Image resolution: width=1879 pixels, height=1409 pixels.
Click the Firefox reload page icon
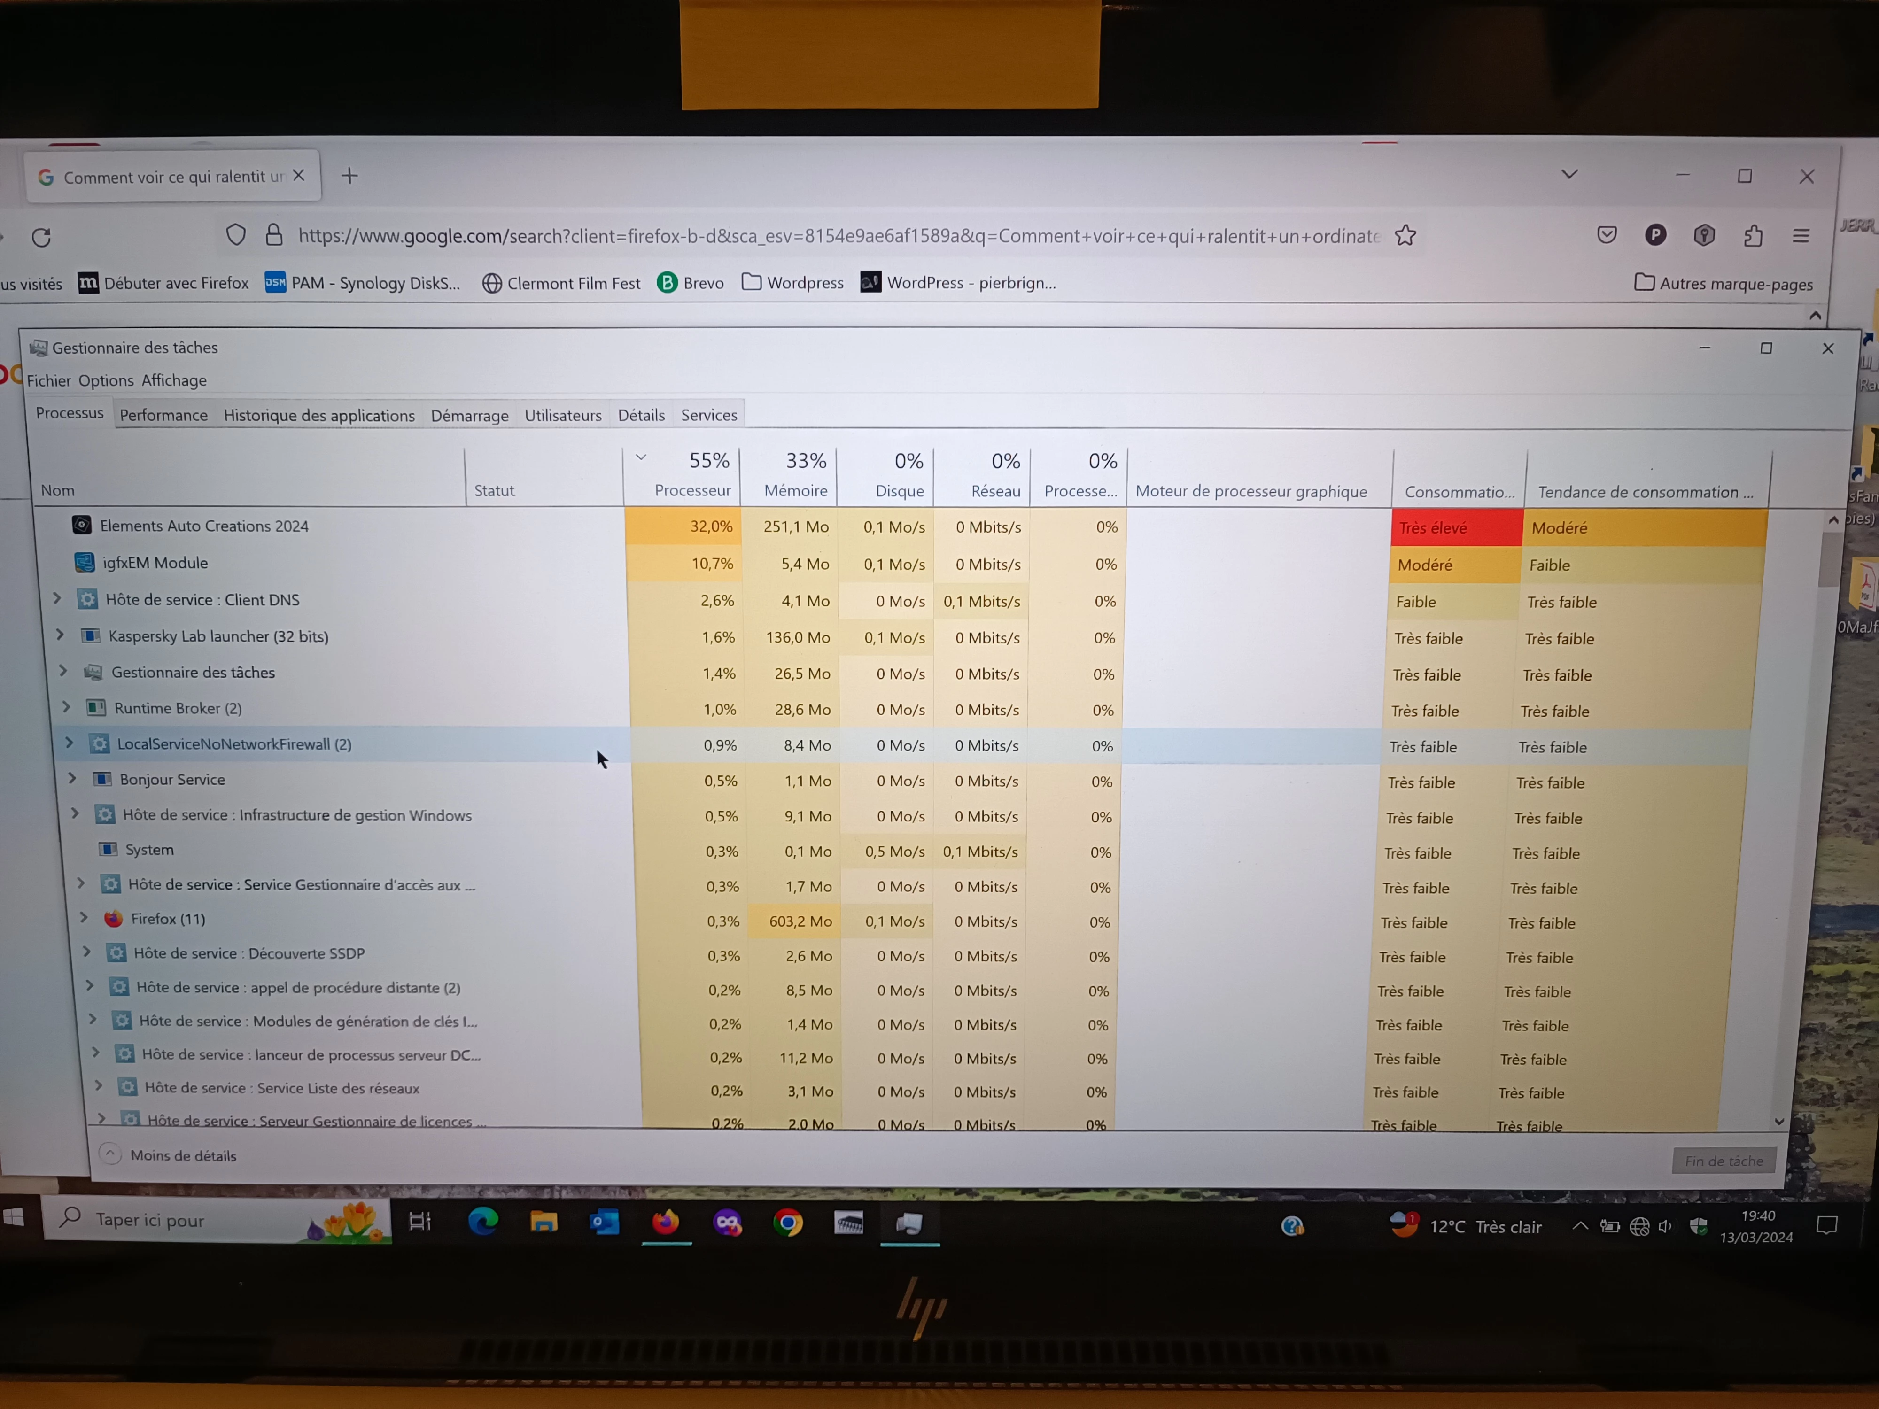coord(41,237)
